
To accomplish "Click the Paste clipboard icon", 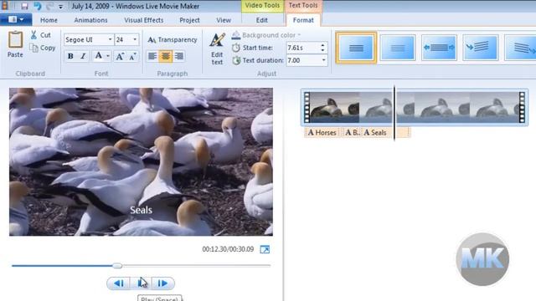I will 15,40.
